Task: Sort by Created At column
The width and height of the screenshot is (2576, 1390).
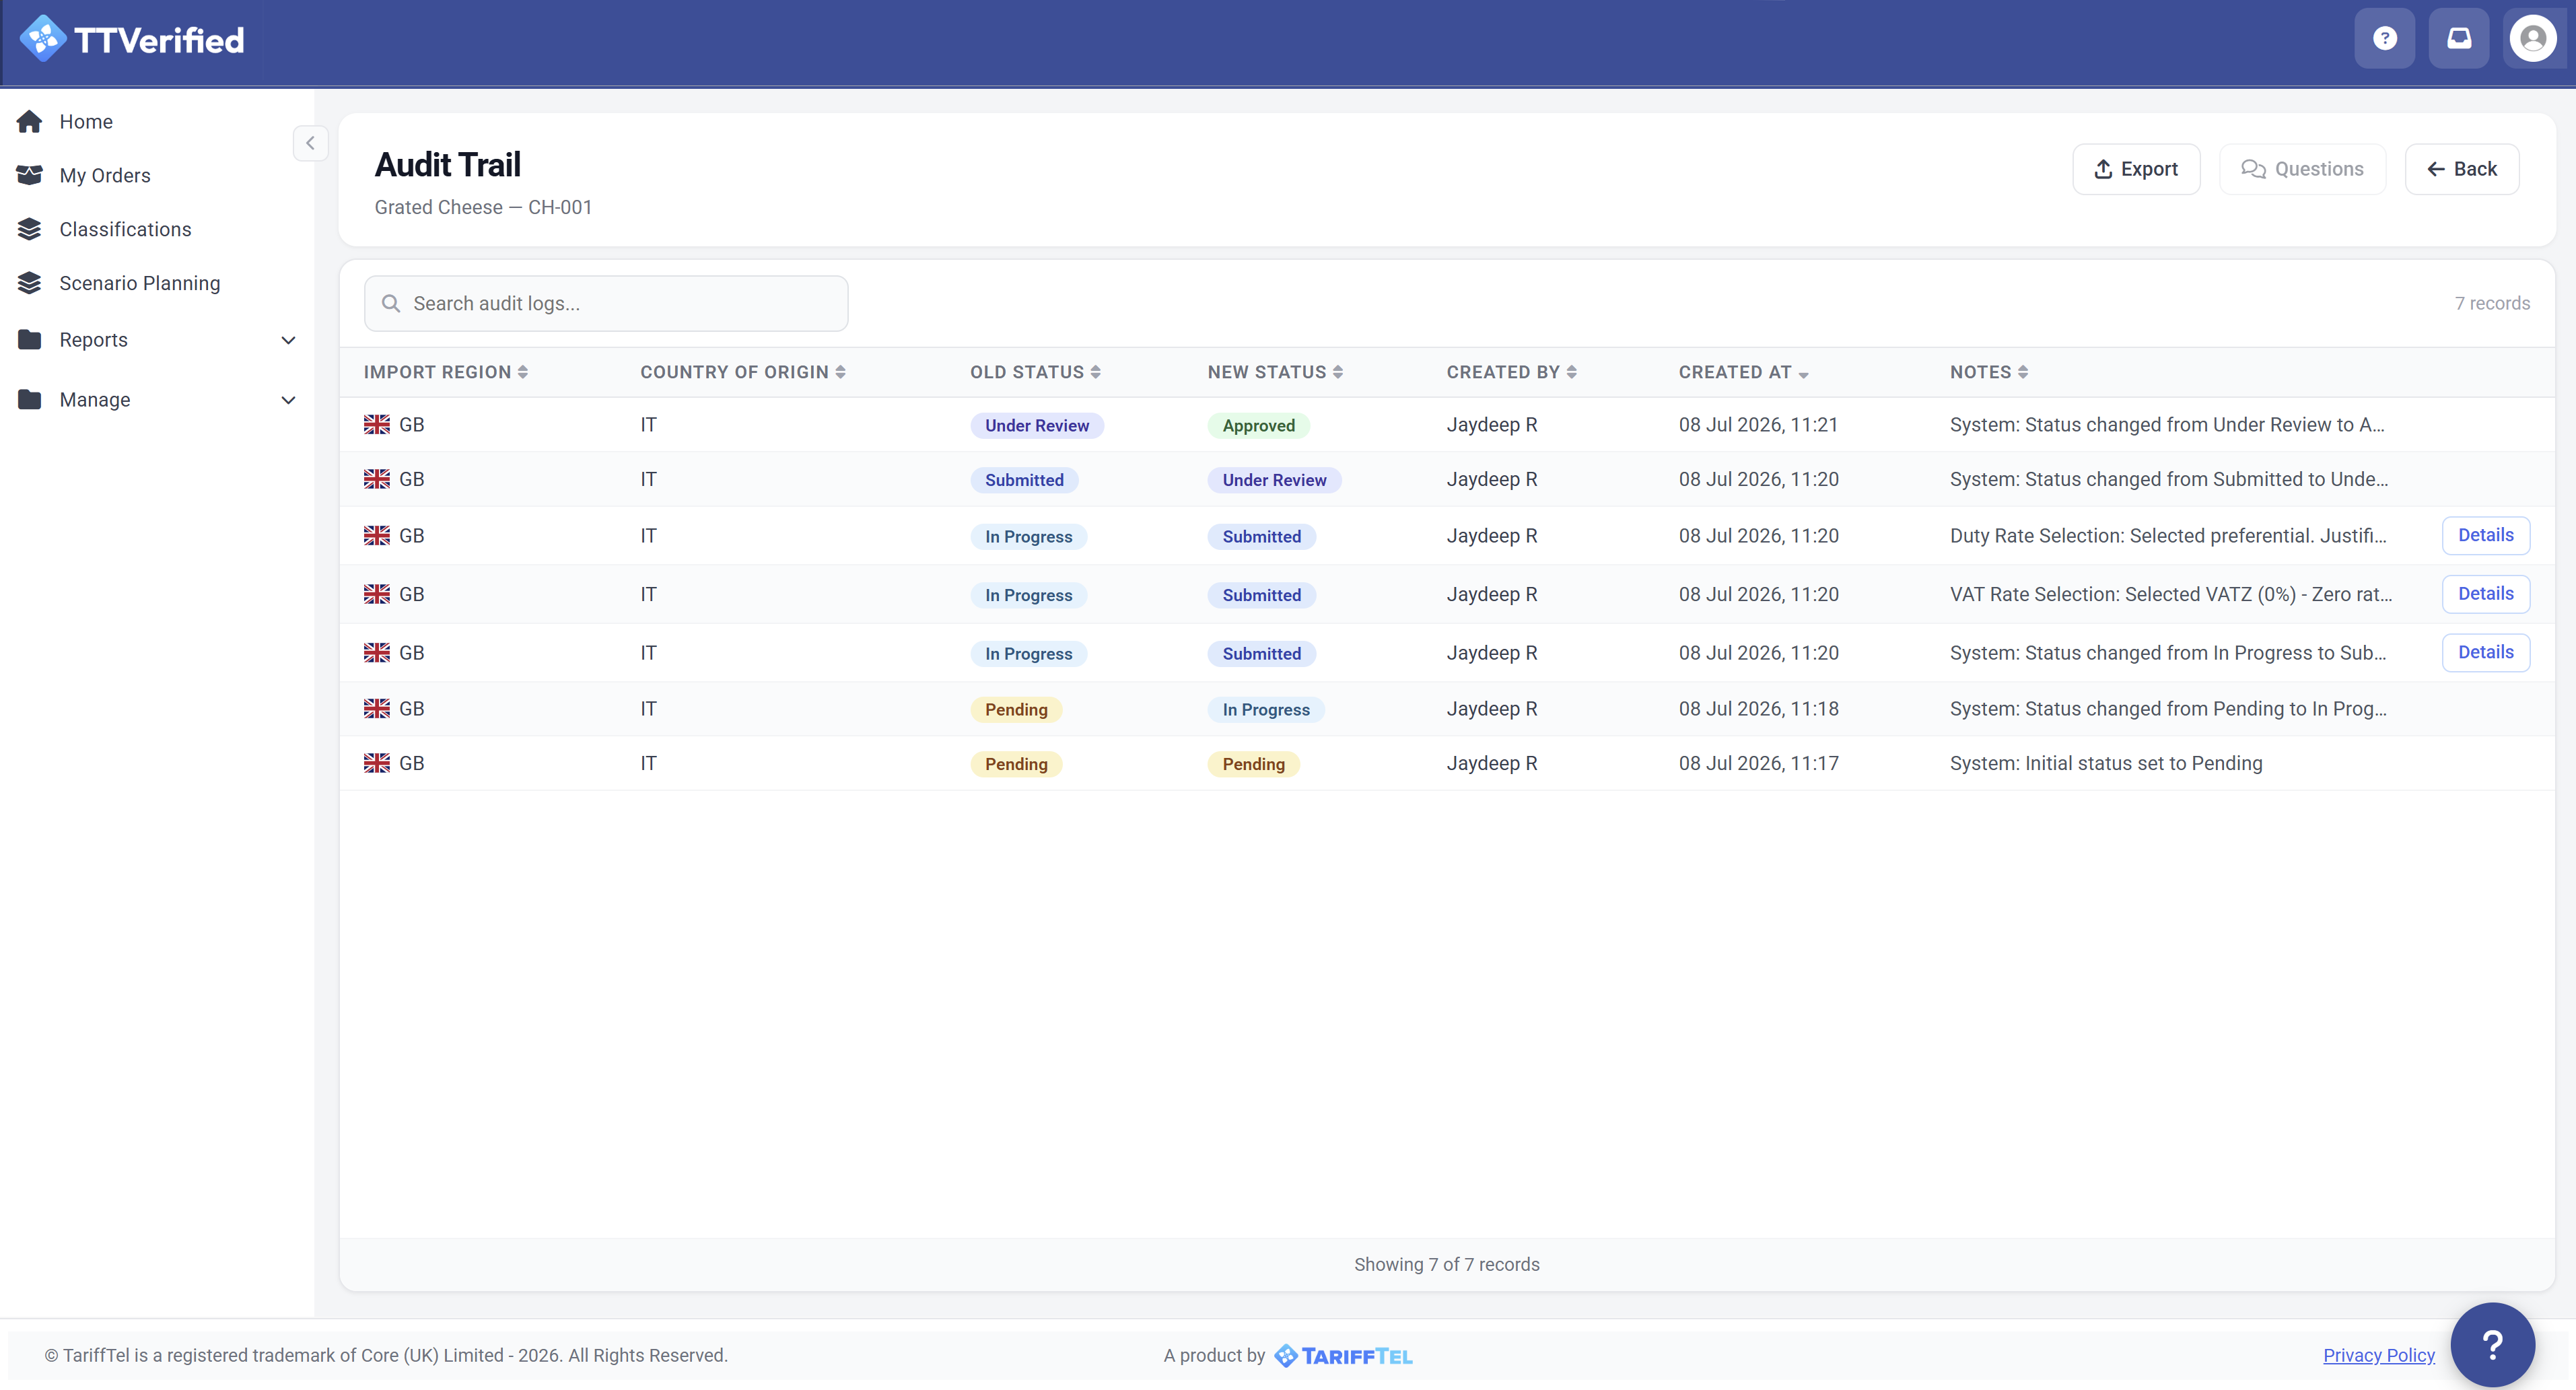Action: pyautogui.click(x=1744, y=372)
